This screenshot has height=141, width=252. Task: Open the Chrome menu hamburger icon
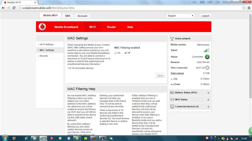tap(249, 8)
